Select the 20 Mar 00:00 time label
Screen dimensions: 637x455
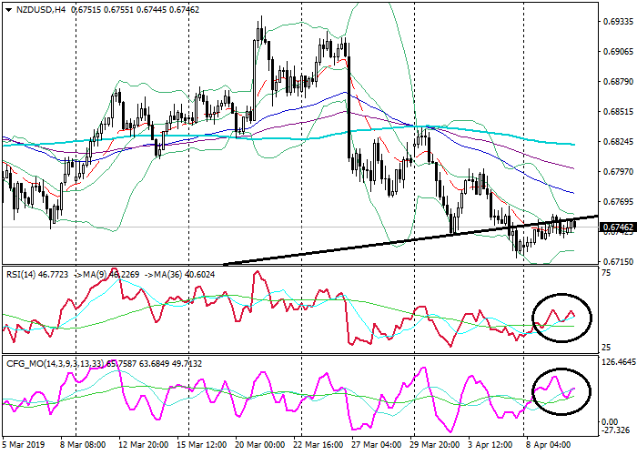click(260, 446)
